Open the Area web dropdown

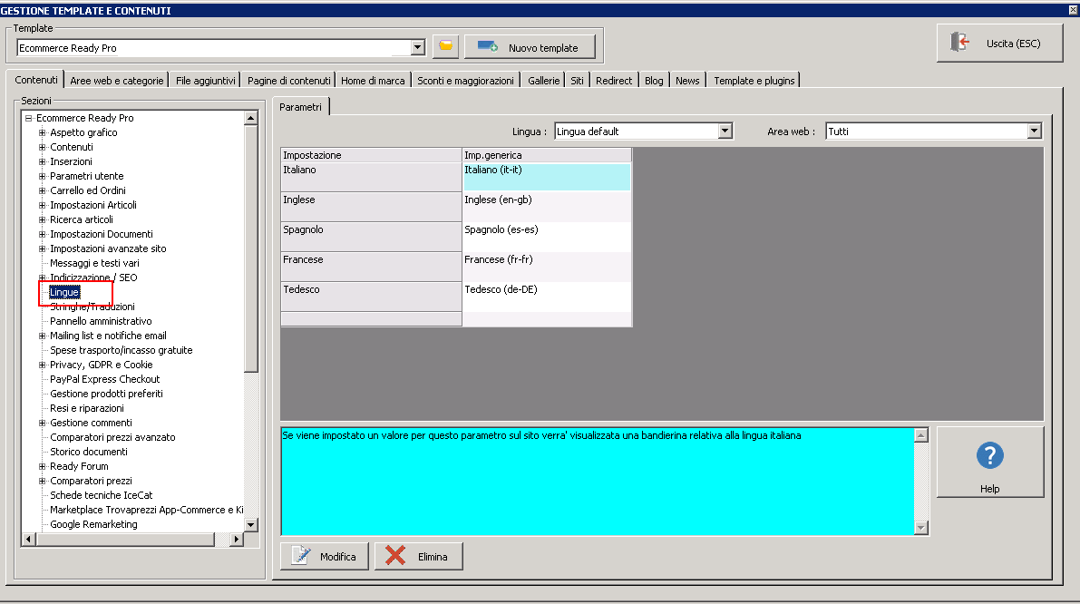[1034, 131]
